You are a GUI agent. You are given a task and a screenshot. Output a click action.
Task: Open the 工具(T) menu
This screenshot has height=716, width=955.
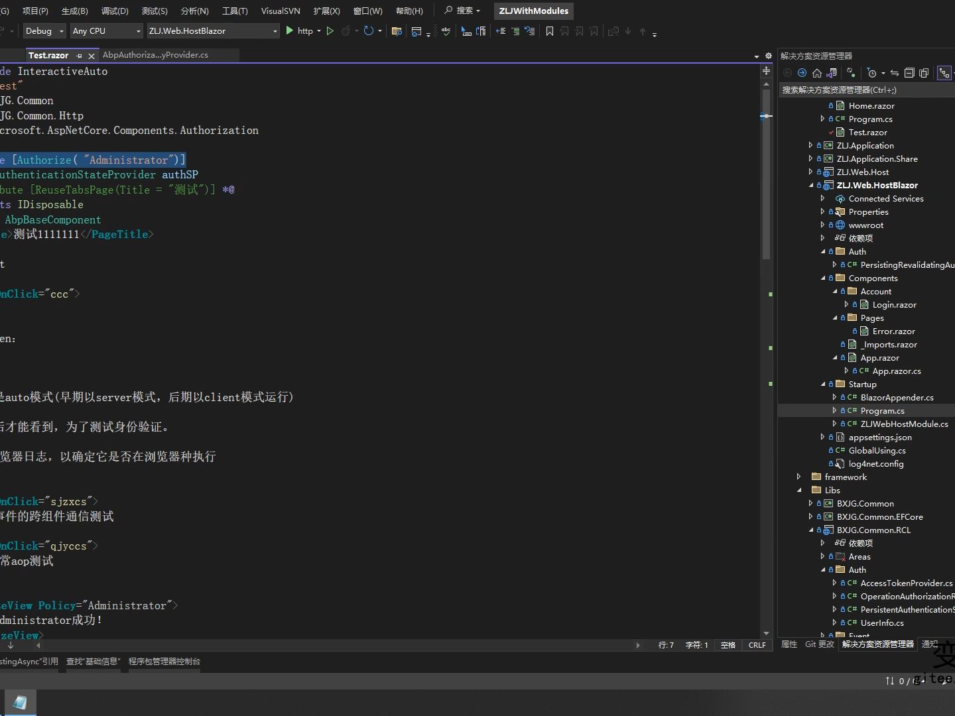[235, 11]
